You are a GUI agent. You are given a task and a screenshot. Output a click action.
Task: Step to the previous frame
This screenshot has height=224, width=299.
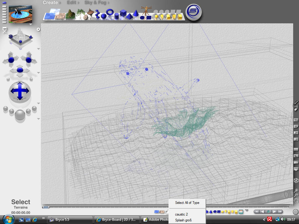(x=263, y=212)
